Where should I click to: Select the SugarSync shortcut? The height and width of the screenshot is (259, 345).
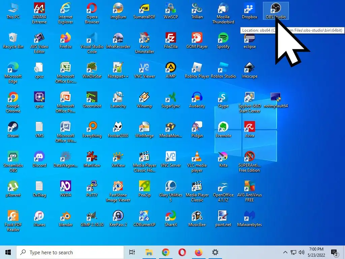coord(171,100)
